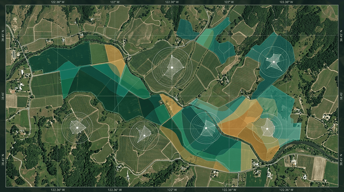The width and height of the screenshot is (344, 192).
Task: Select the radar marker in the dark teal northeast zone
Action: click(274, 62)
